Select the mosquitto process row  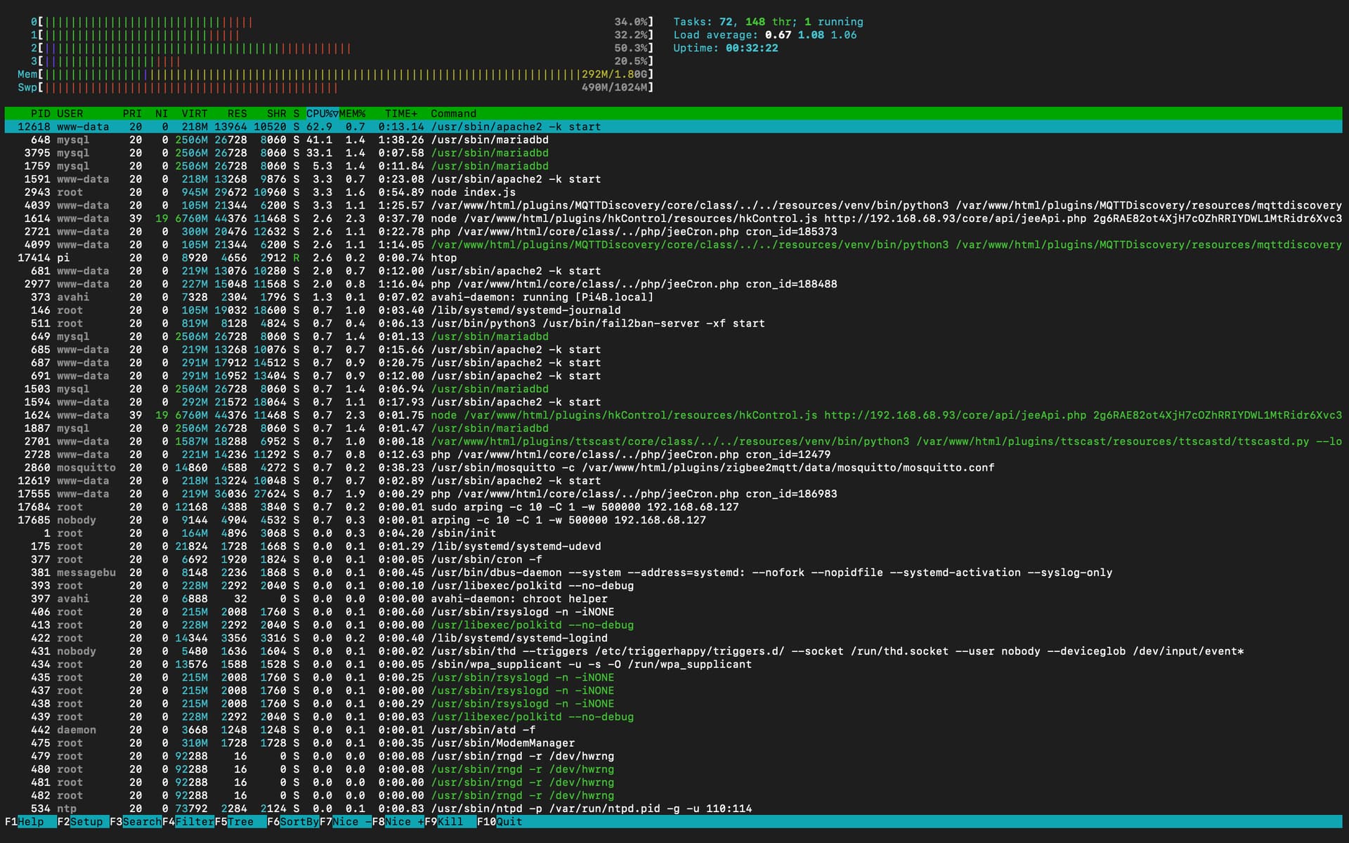tap(492, 468)
